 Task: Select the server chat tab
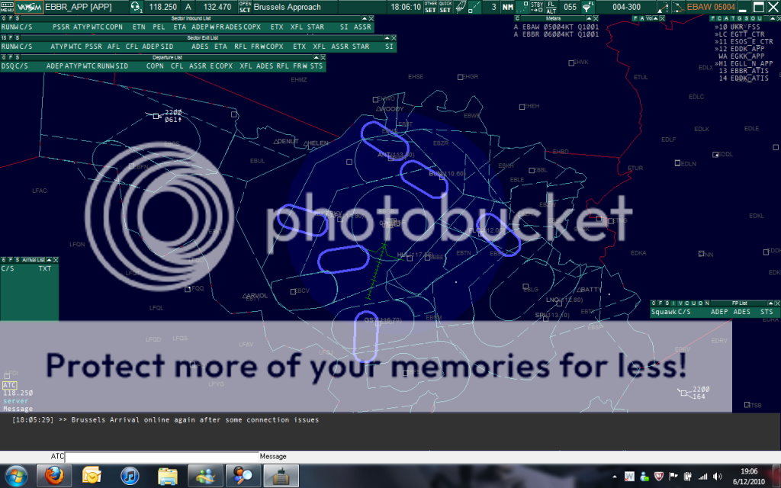(x=15, y=401)
